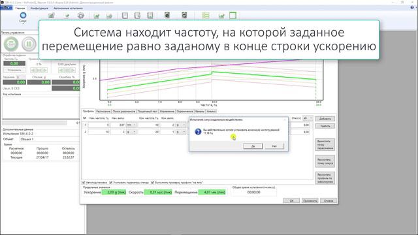Click the Применить button
The image size is (418, 235).
(x=310, y=200)
